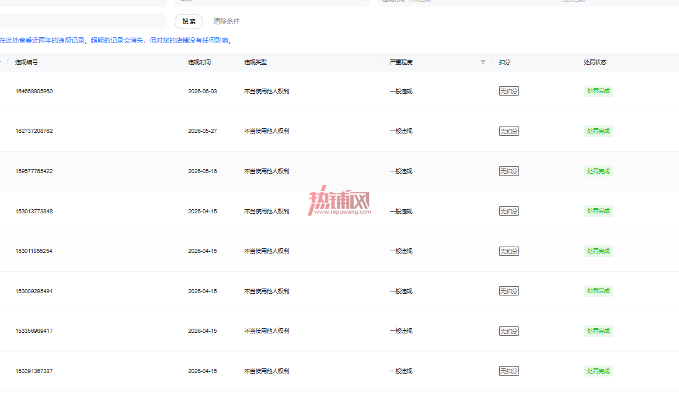Click the 无扣分 tag for record 153011855254
Viewport: 679px width, 401px height.
point(509,251)
